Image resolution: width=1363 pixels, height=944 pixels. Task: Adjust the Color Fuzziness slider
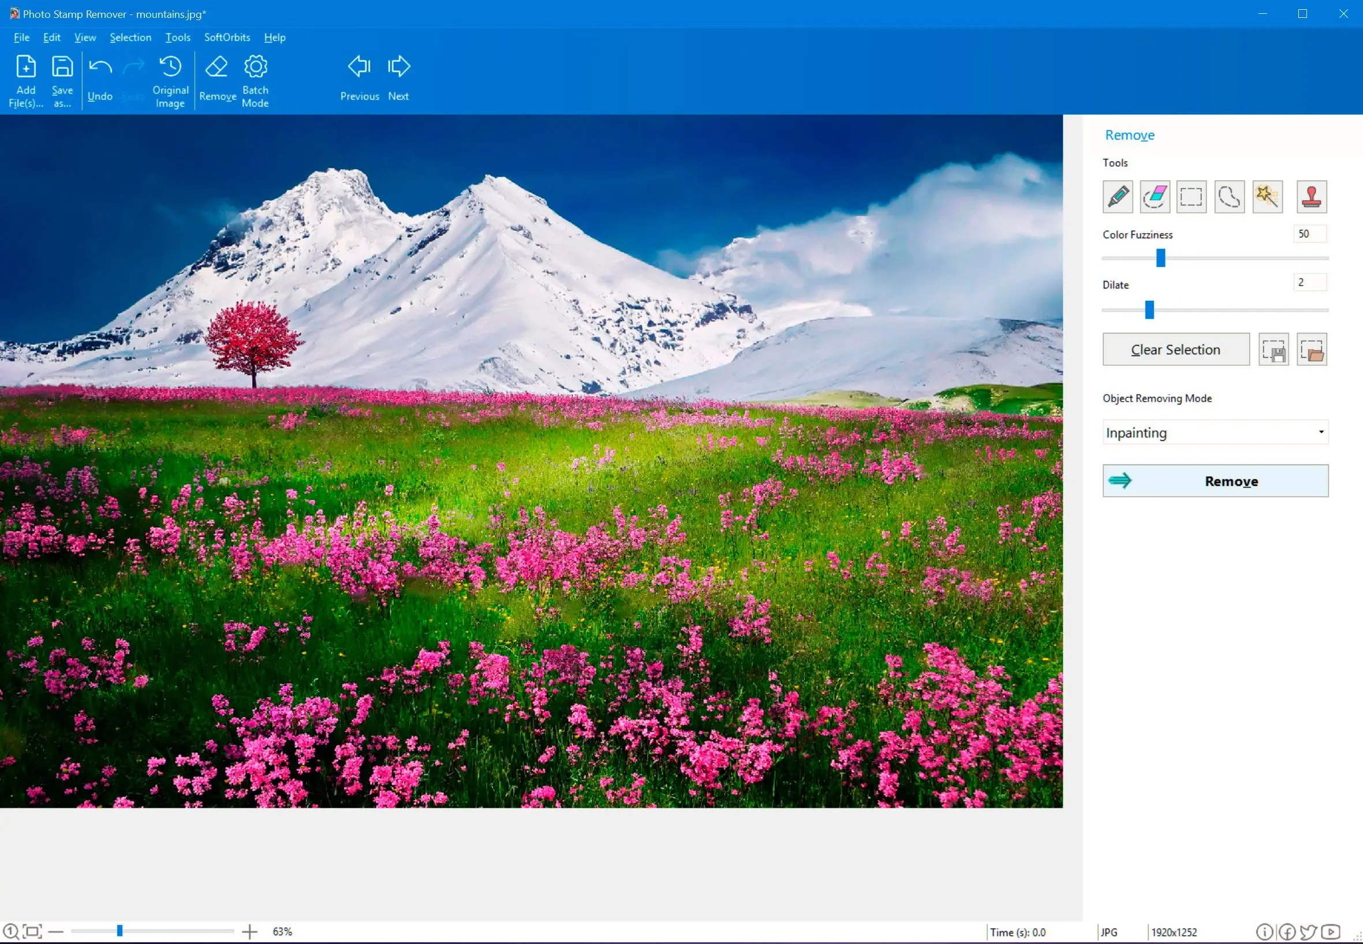pos(1161,259)
